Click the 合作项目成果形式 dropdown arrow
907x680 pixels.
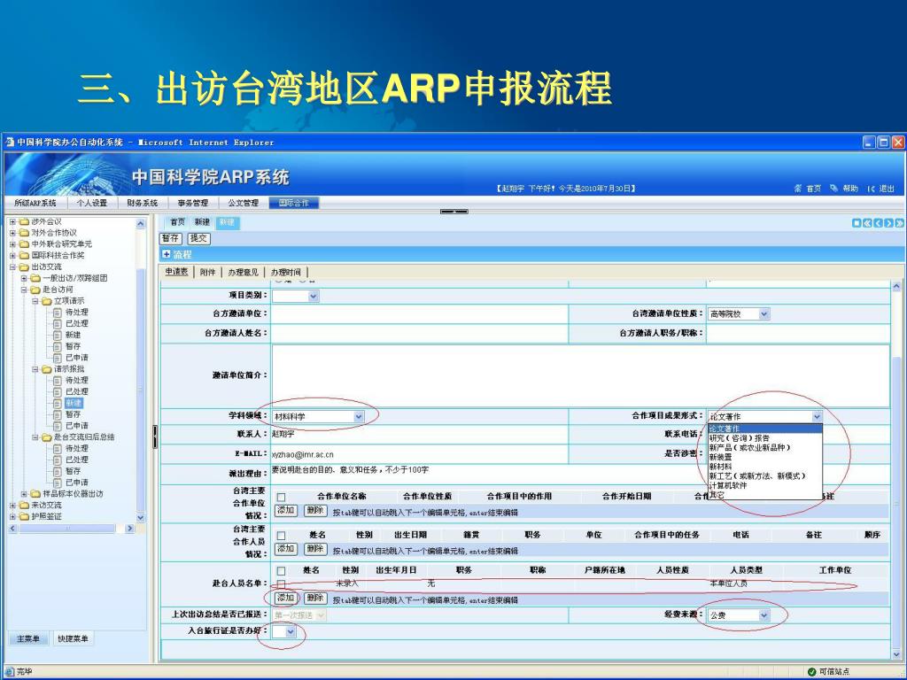[x=816, y=416]
